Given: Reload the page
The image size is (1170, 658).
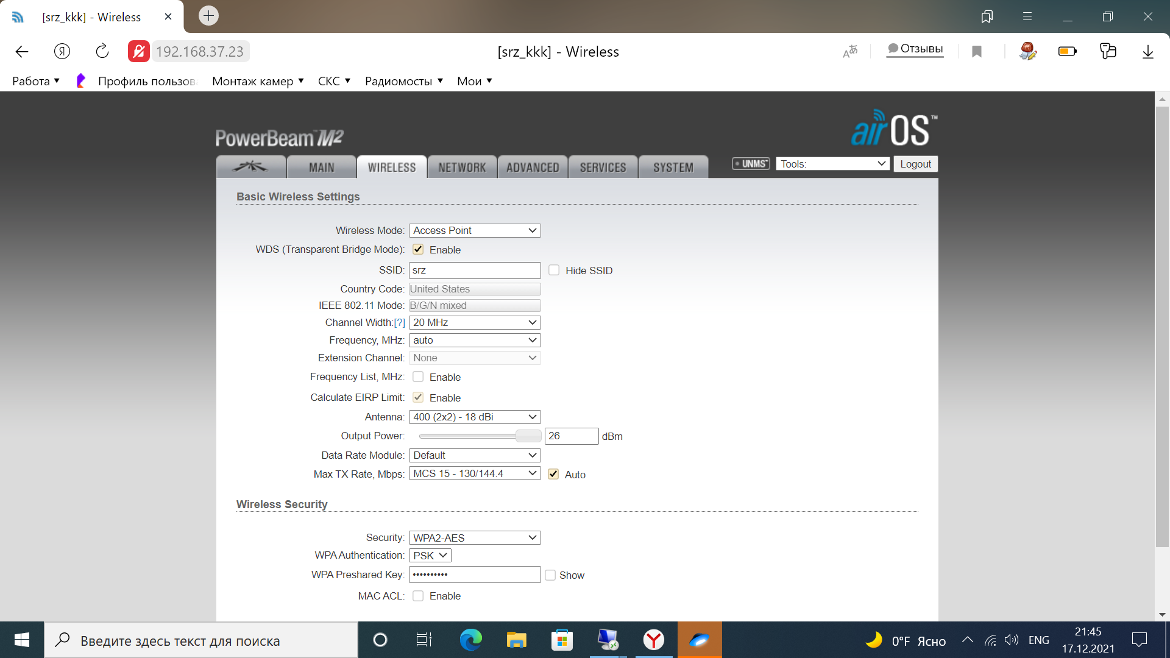Looking at the screenshot, I should (102, 52).
